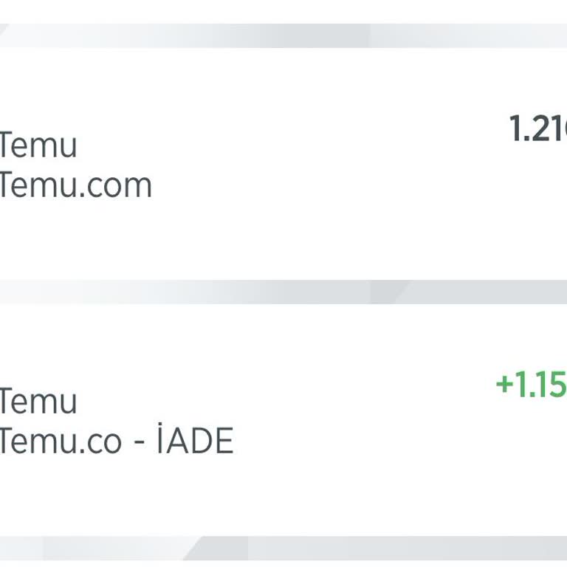Click the gray divider above the Temu.com card
The image size is (567, 567).
click(283, 35)
